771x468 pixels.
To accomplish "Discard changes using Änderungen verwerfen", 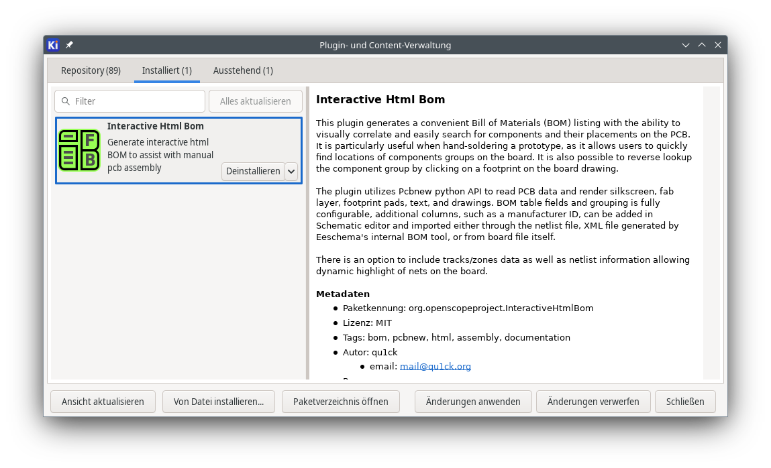I will pyautogui.click(x=593, y=402).
